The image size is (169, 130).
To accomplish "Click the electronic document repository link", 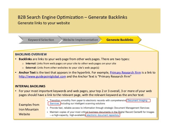I will 103,115.
